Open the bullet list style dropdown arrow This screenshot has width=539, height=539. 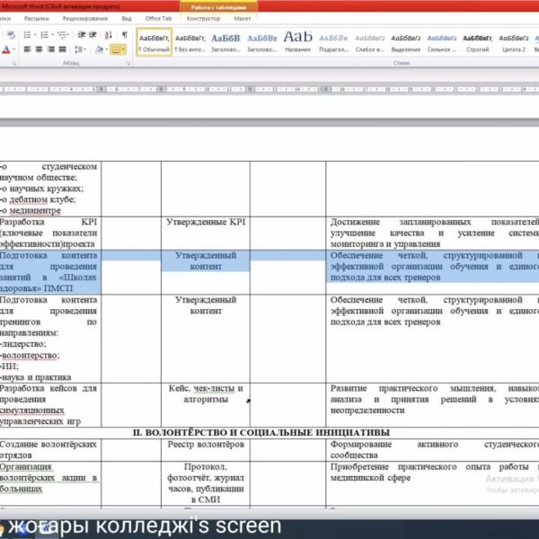(35, 35)
